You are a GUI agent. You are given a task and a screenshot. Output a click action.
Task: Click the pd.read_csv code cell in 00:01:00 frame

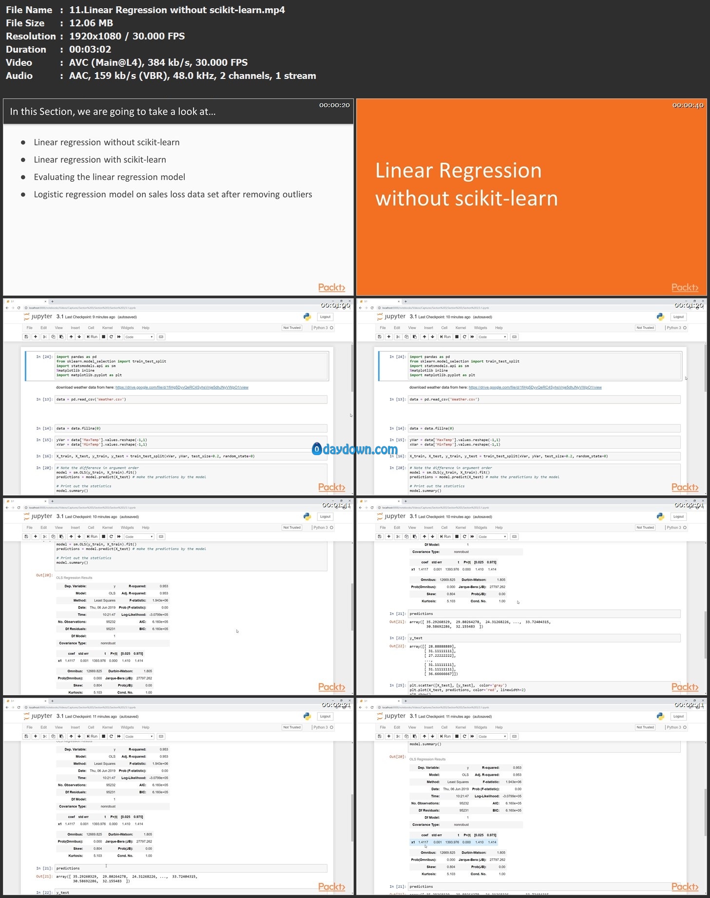(x=191, y=400)
